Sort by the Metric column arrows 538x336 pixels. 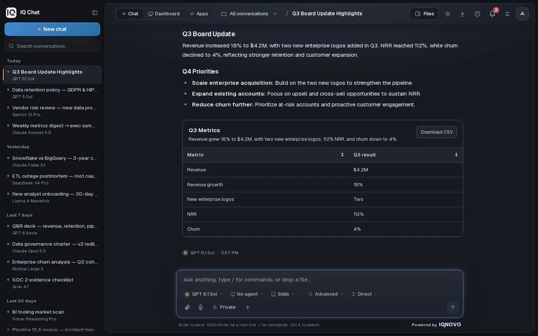click(x=342, y=155)
